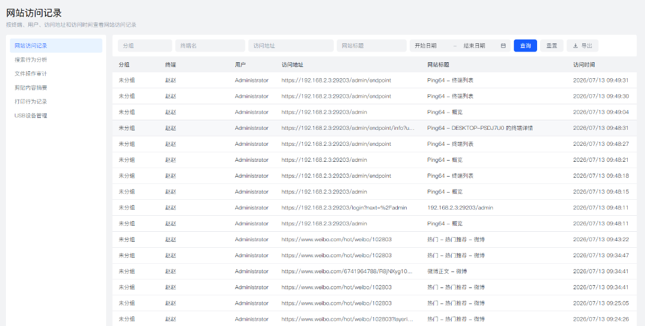Click the calendar icon in date range picker
645x326 pixels.
[x=503, y=46]
